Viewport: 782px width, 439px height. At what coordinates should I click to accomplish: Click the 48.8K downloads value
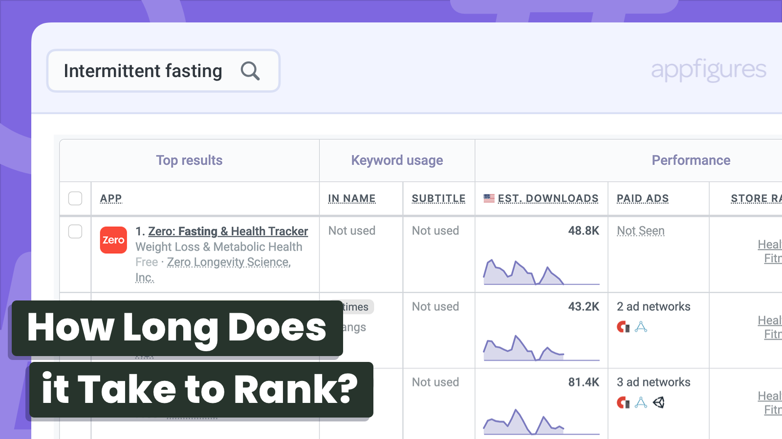tap(584, 231)
